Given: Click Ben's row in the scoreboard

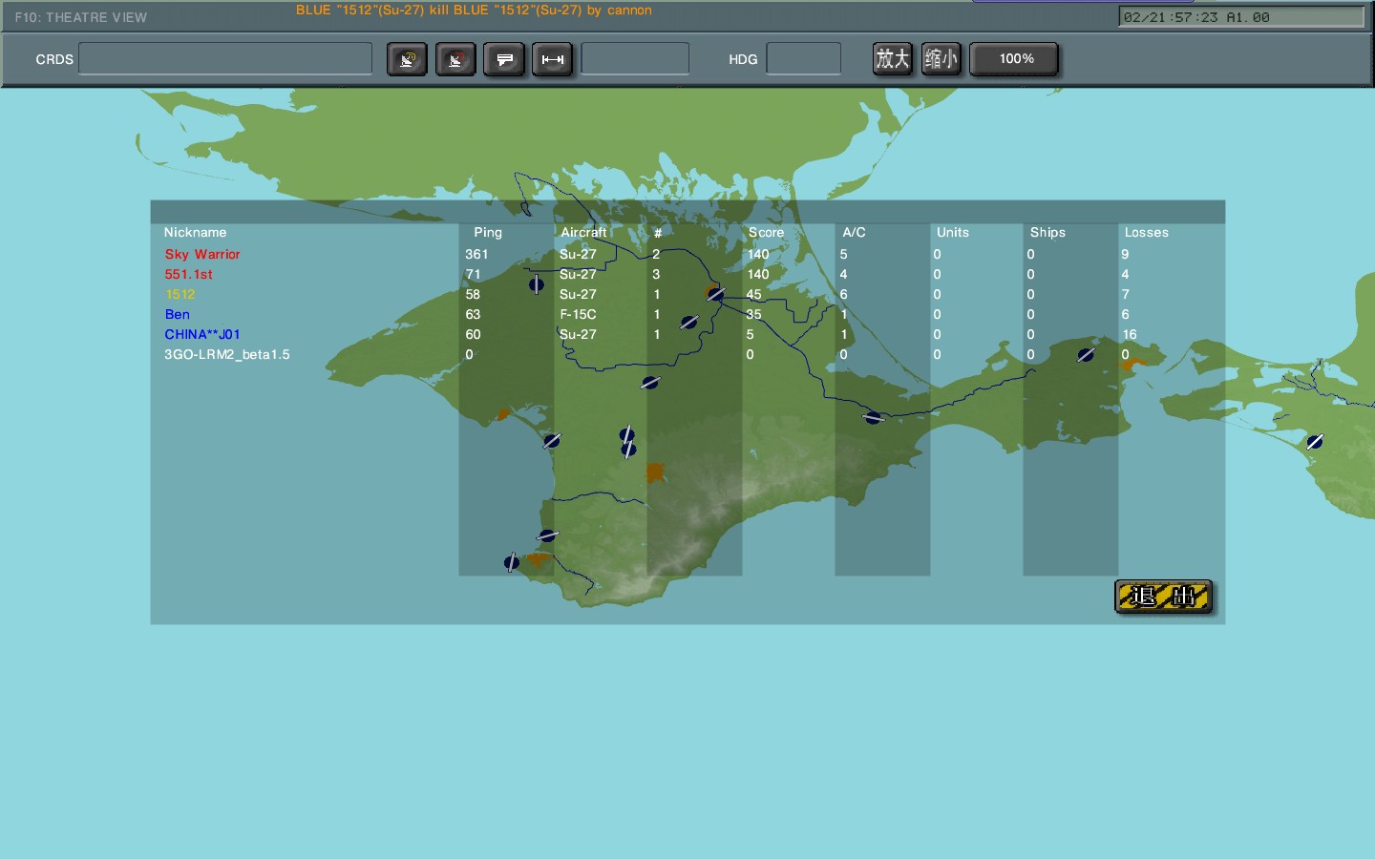Looking at the screenshot, I should [x=177, y=314].
